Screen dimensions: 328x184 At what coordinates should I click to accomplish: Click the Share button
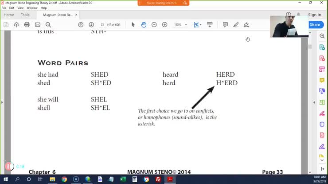tap(315, 25)
